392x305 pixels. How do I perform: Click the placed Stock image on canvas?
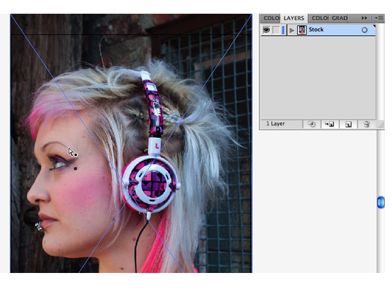tap(131, 143)
